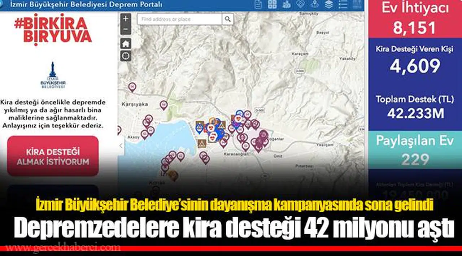Click the search magnifier icon
462x256 pixels.
[228, 19]
